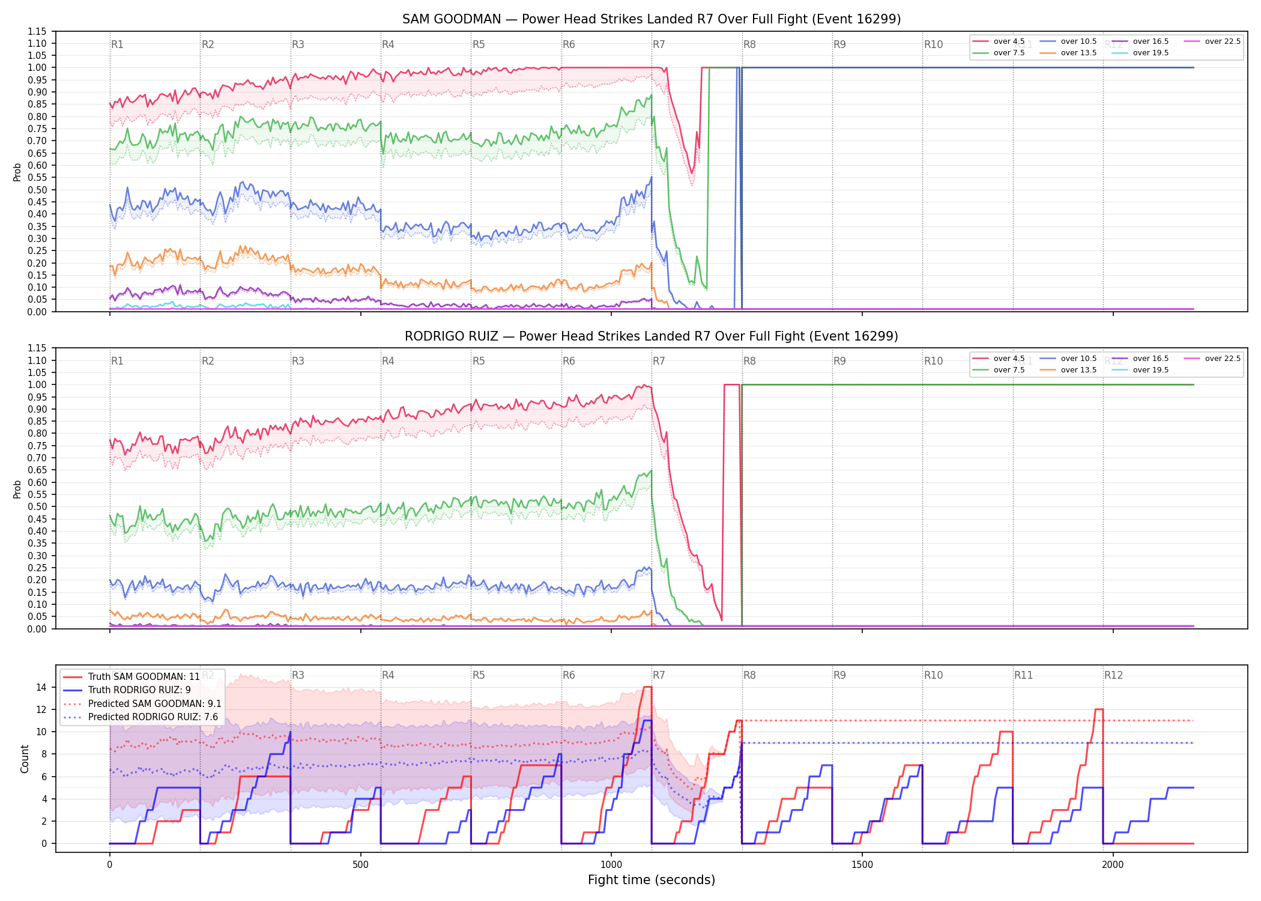Click 'Truth SAM GOODMAN: 11' legend entry

coord(132,676)
